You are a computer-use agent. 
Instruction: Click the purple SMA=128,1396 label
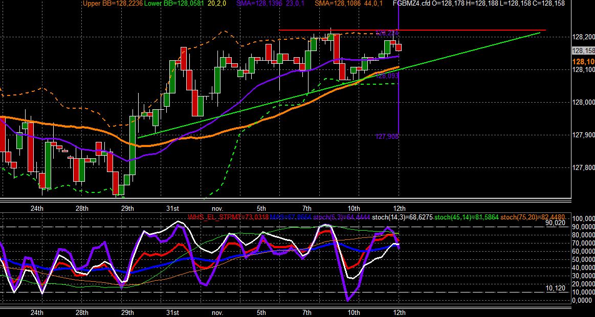(259, 4)
